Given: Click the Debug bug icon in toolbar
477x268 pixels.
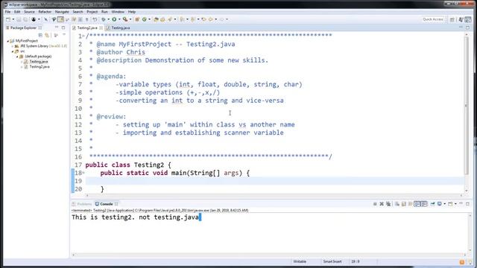Looking at the screenshot, I should pyautogui.click(x=103, y=19).
